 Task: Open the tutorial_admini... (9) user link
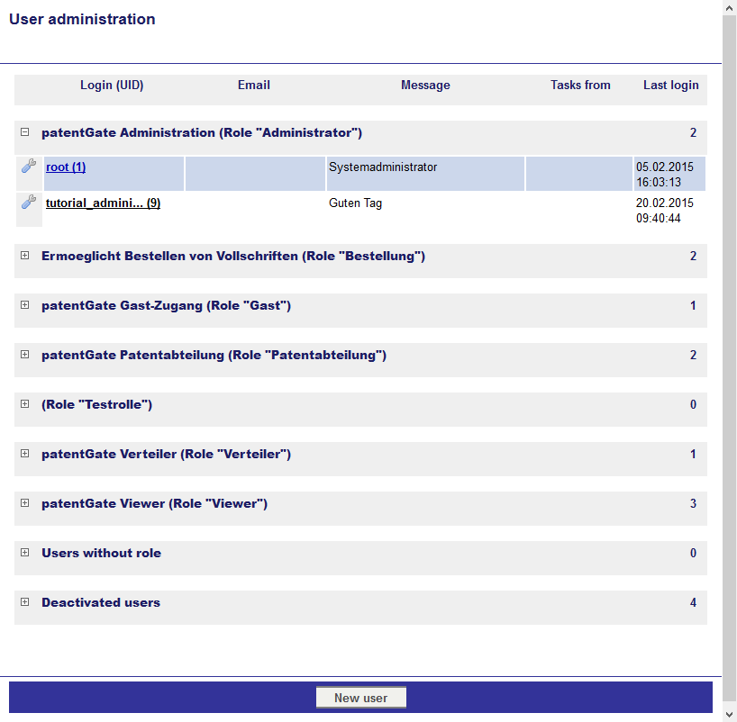click(103, 203)
